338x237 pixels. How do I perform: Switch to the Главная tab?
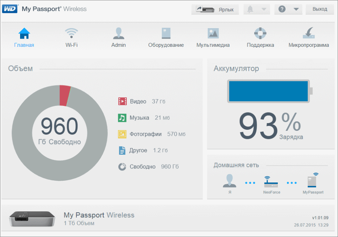coord(24,33)
